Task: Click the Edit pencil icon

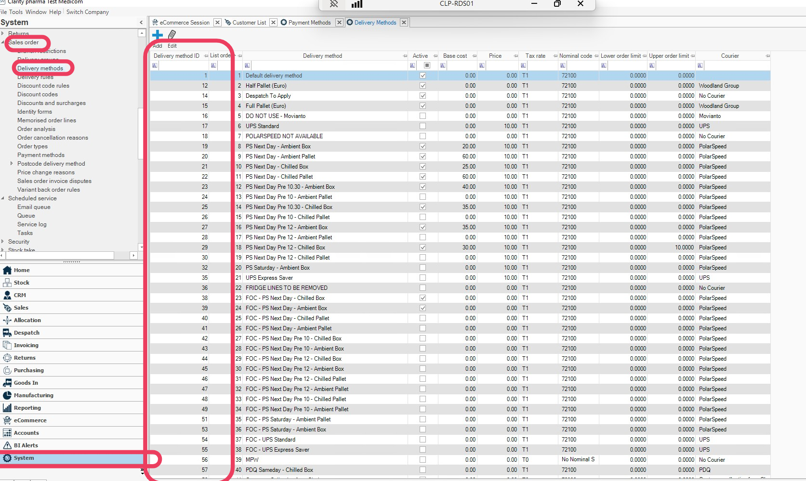Action: click(x=172, y=35)
